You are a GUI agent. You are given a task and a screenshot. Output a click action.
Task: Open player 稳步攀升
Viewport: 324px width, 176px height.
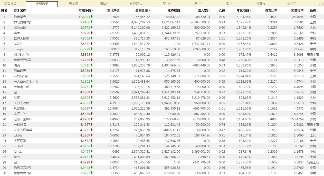click(x=20, y=17)
